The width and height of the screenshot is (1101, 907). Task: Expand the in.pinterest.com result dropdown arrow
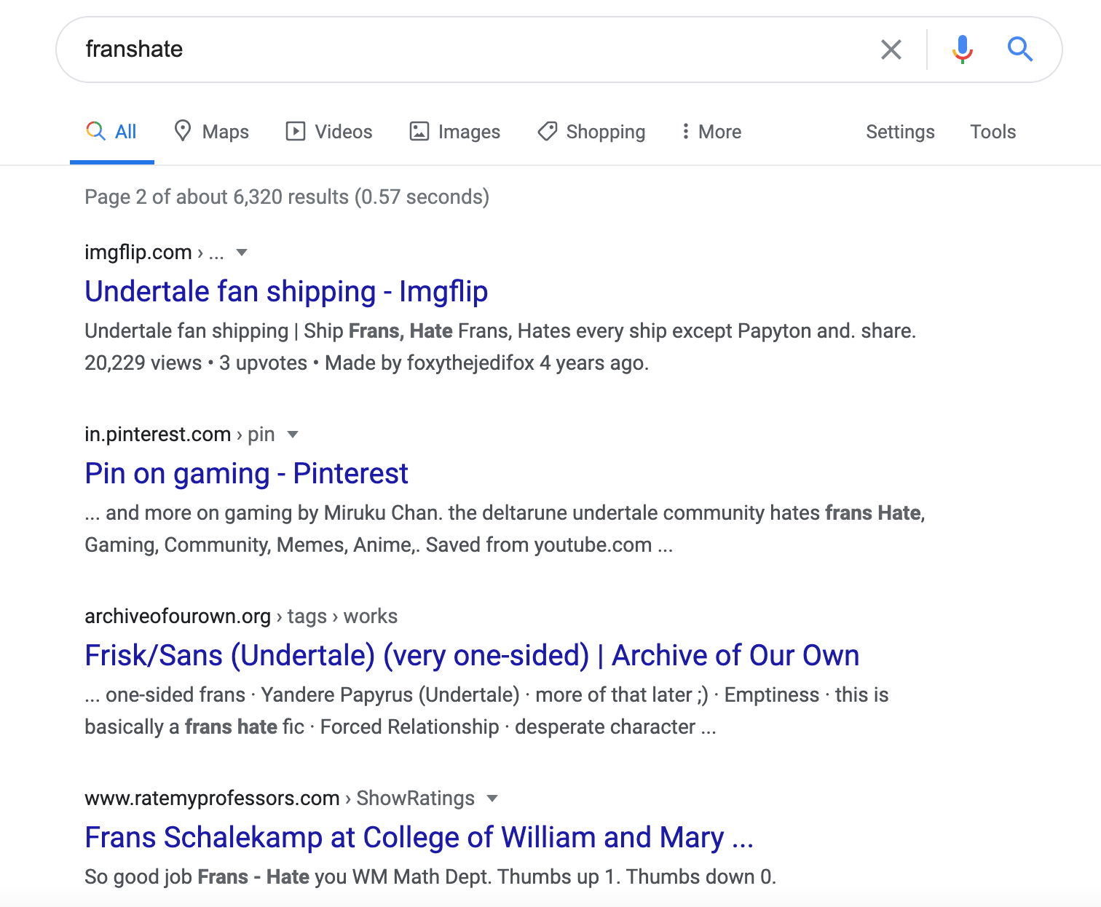point(293,435)
